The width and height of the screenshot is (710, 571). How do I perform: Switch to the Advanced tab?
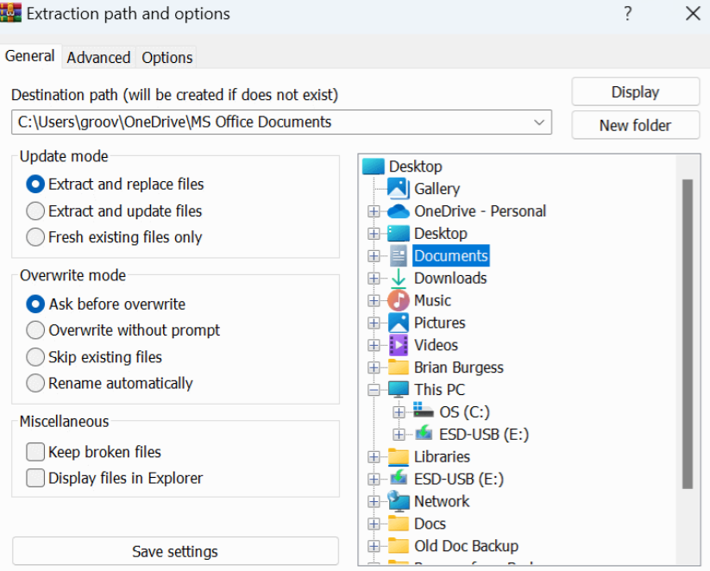coord(97,57)
